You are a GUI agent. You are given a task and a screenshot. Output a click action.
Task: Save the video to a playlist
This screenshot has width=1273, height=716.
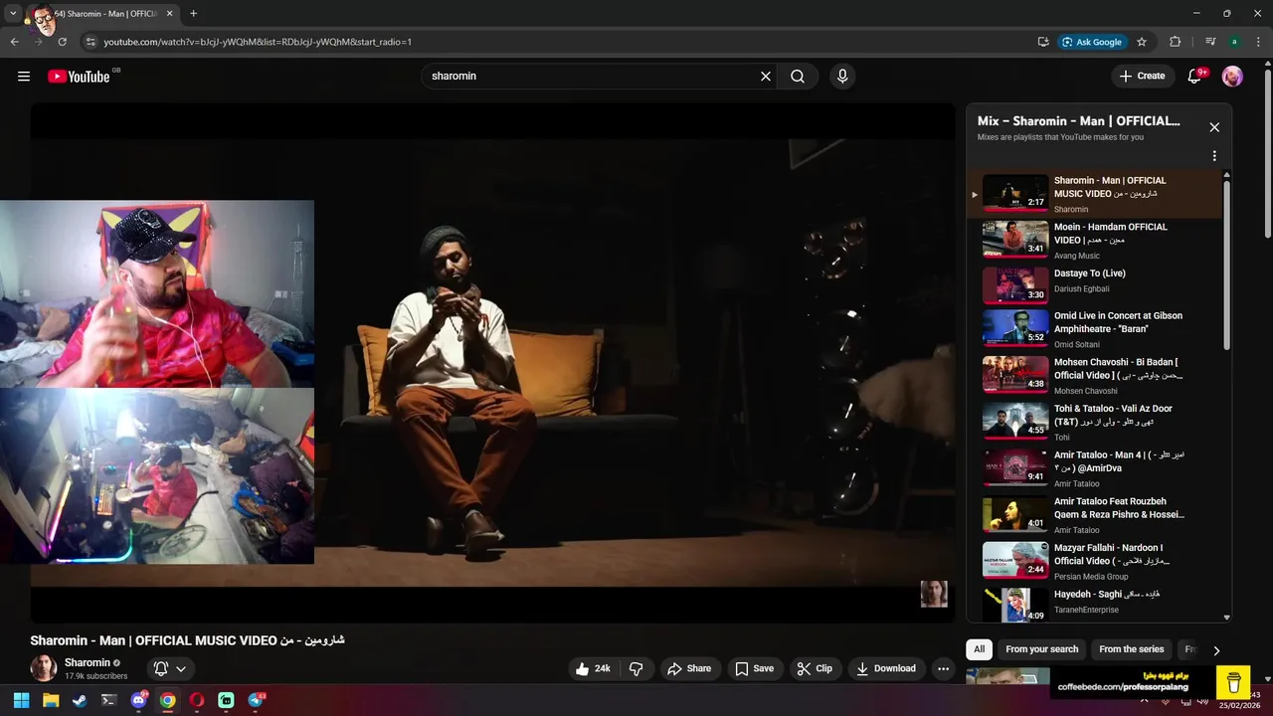tap(754, 669)
